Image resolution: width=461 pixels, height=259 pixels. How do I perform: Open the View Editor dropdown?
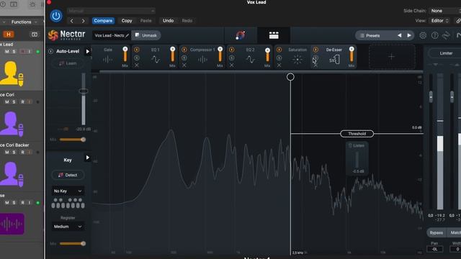[x=440, y=21]
